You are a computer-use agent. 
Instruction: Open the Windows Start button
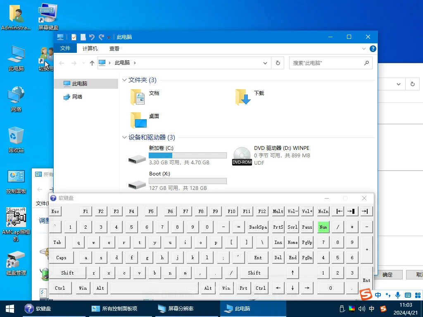coord(10,309)
